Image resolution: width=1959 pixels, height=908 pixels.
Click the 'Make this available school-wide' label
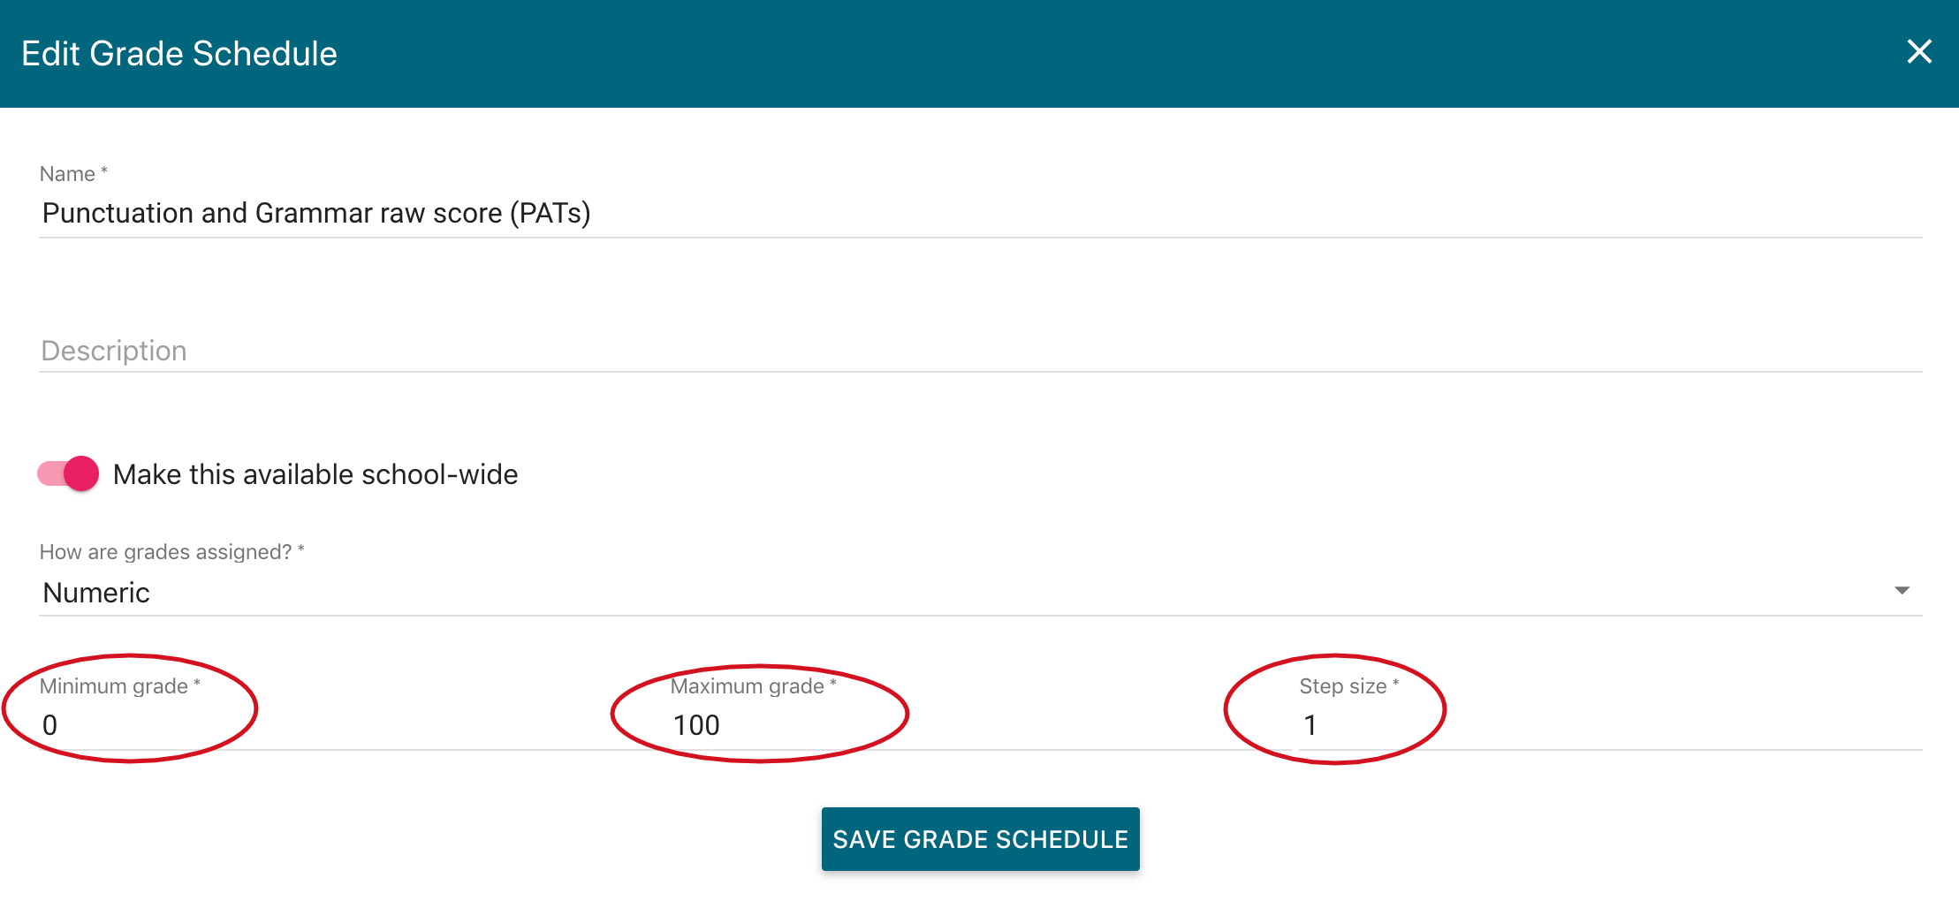coord(315,474)
